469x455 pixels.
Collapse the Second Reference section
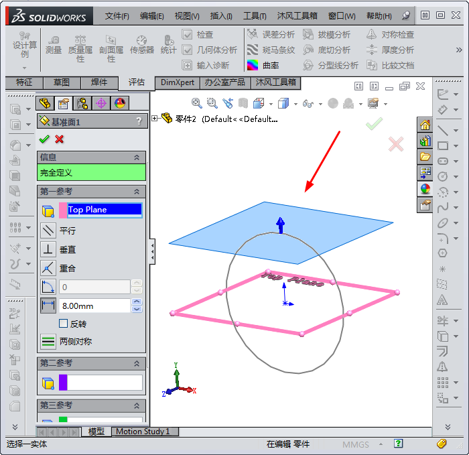tap(137, 363)
